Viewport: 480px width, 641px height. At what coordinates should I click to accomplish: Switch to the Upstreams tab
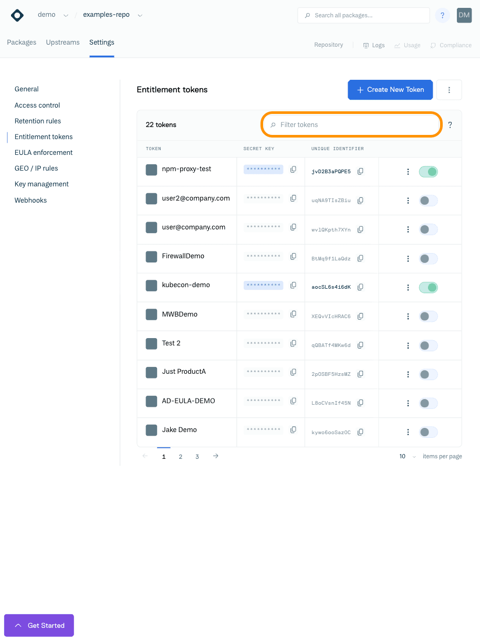[62, 42]
